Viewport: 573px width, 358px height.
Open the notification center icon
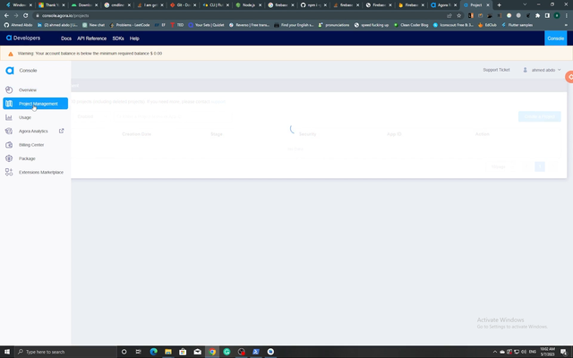pos(563,352)
